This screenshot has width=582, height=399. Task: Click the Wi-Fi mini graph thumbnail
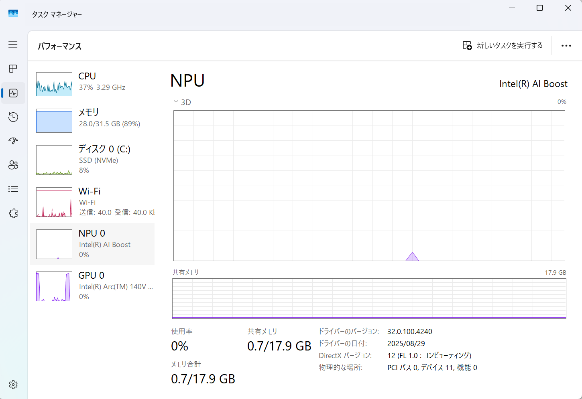coord(54,202)
